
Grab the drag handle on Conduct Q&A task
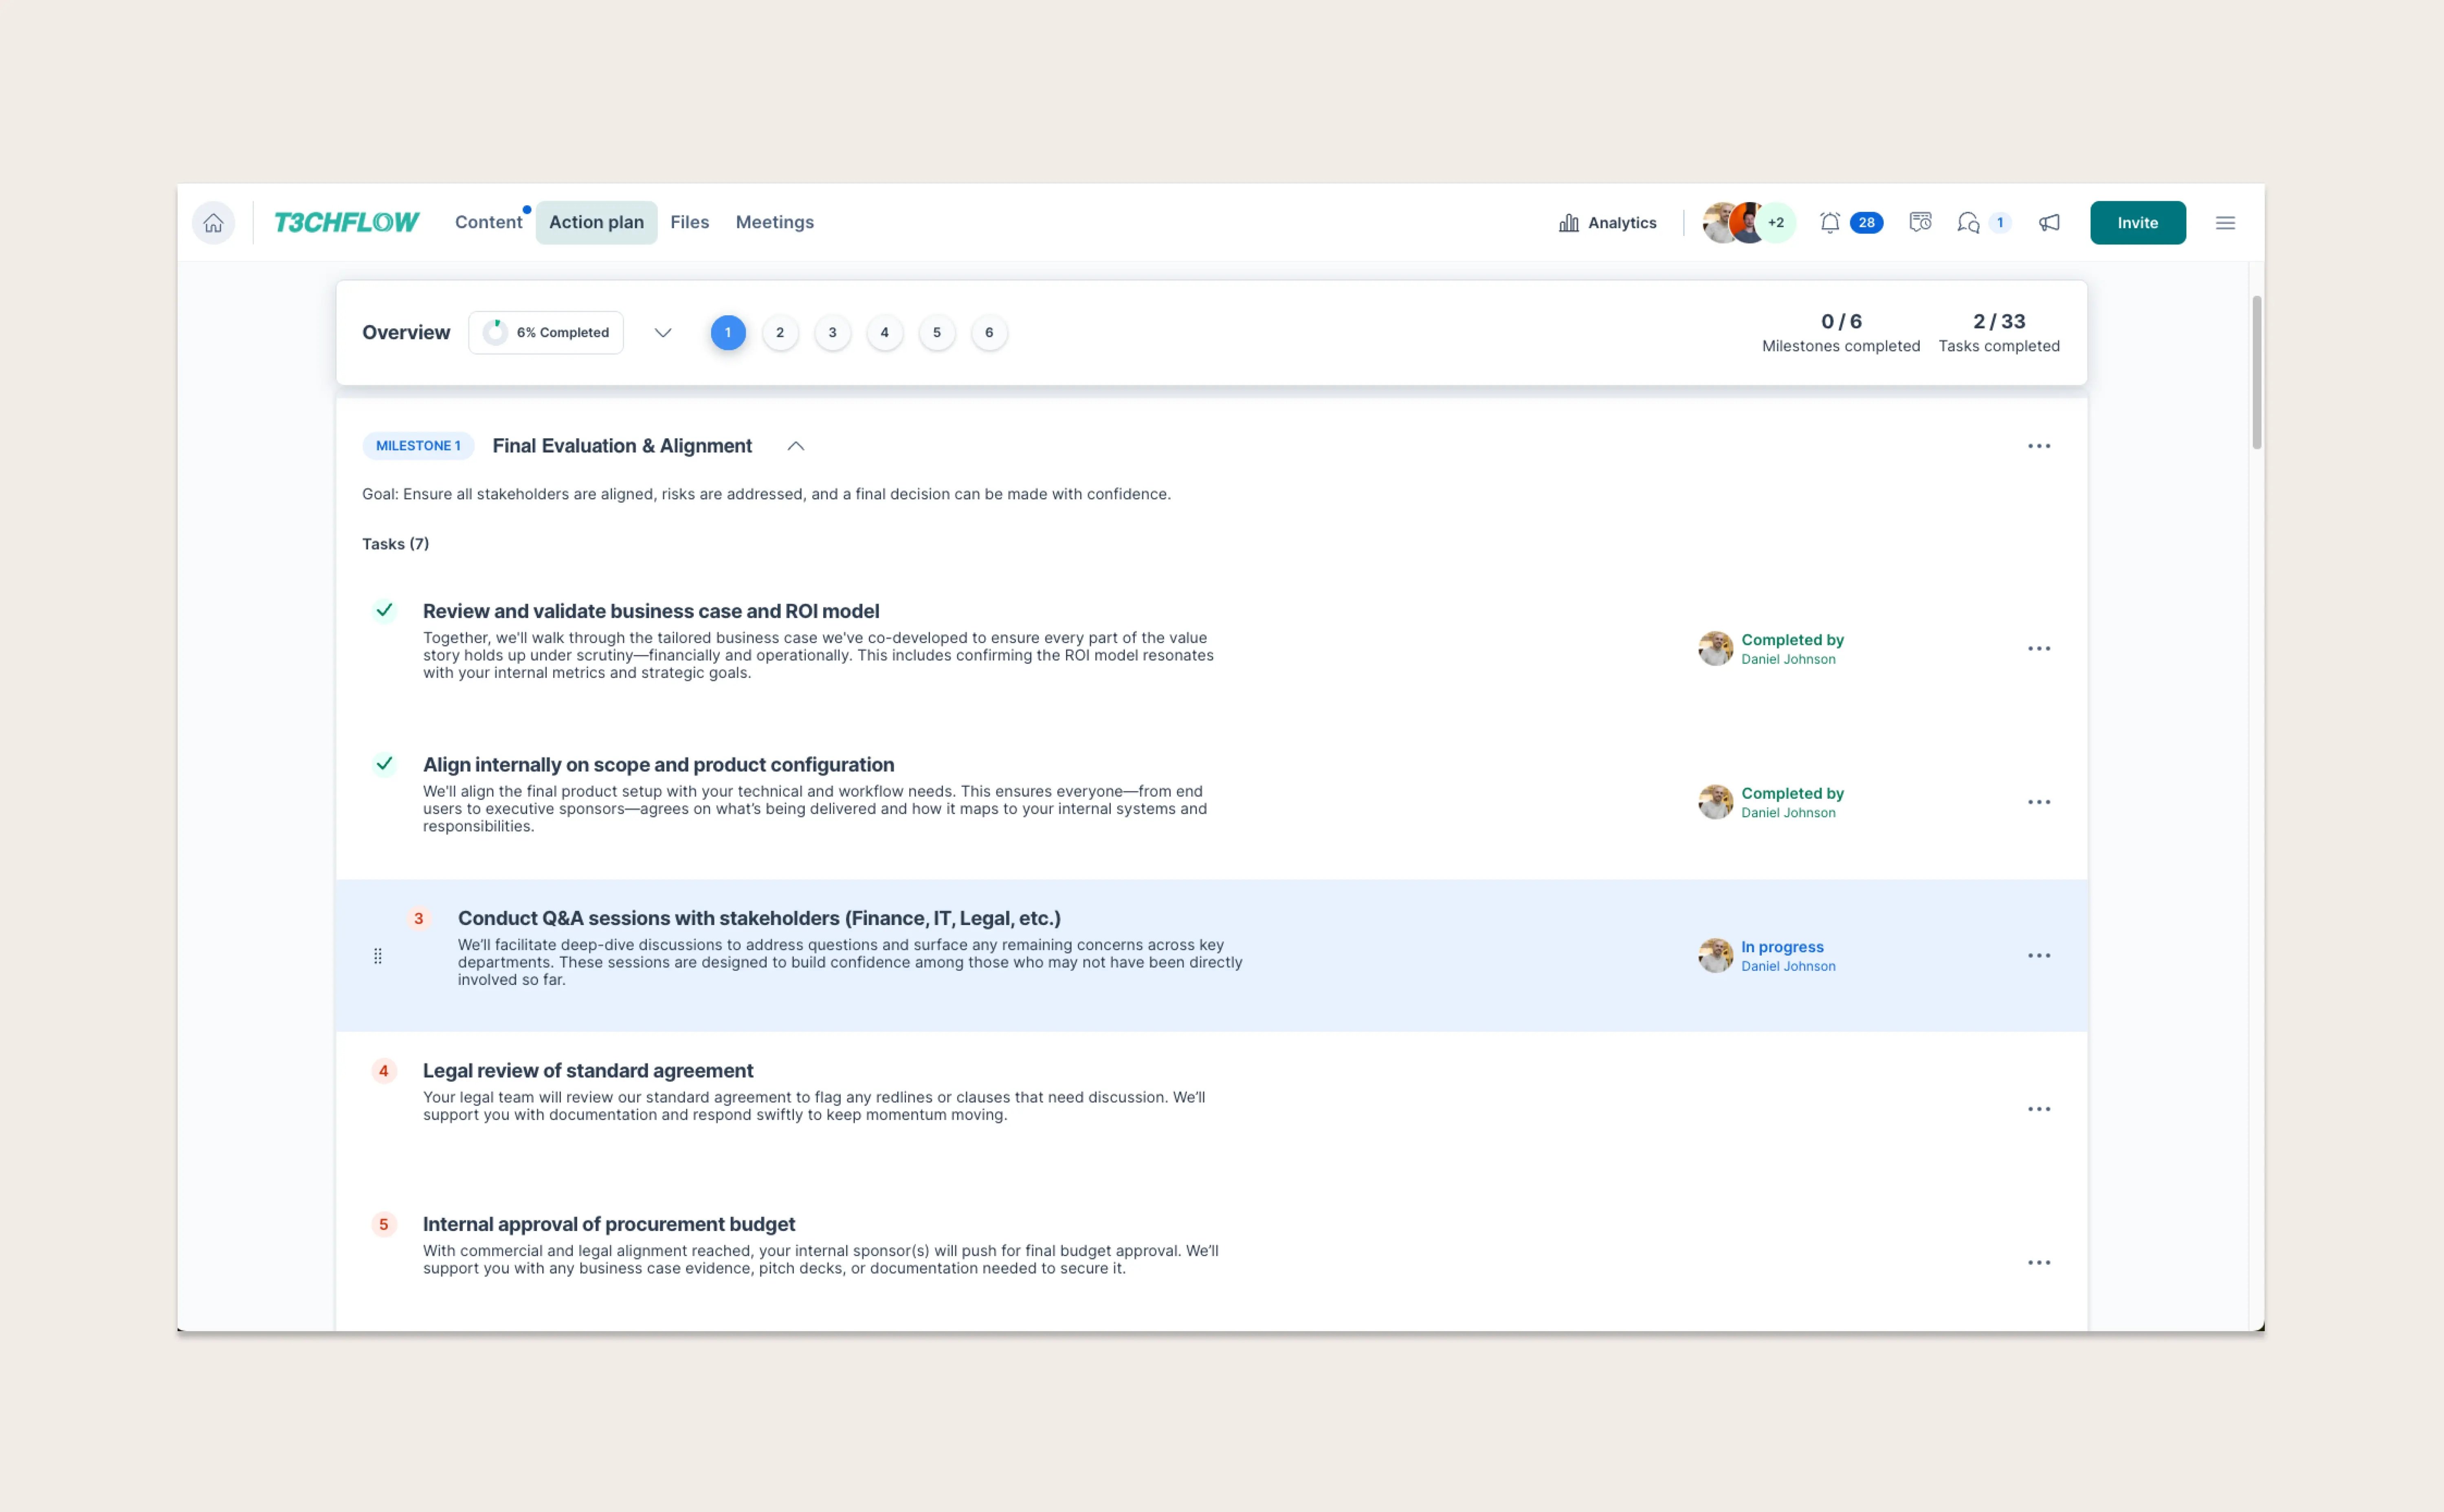[x=377, y=956]
